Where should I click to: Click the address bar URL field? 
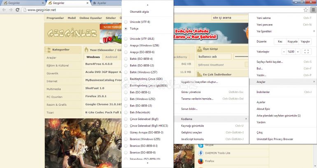pyautogui.click(x=162, y=10)
